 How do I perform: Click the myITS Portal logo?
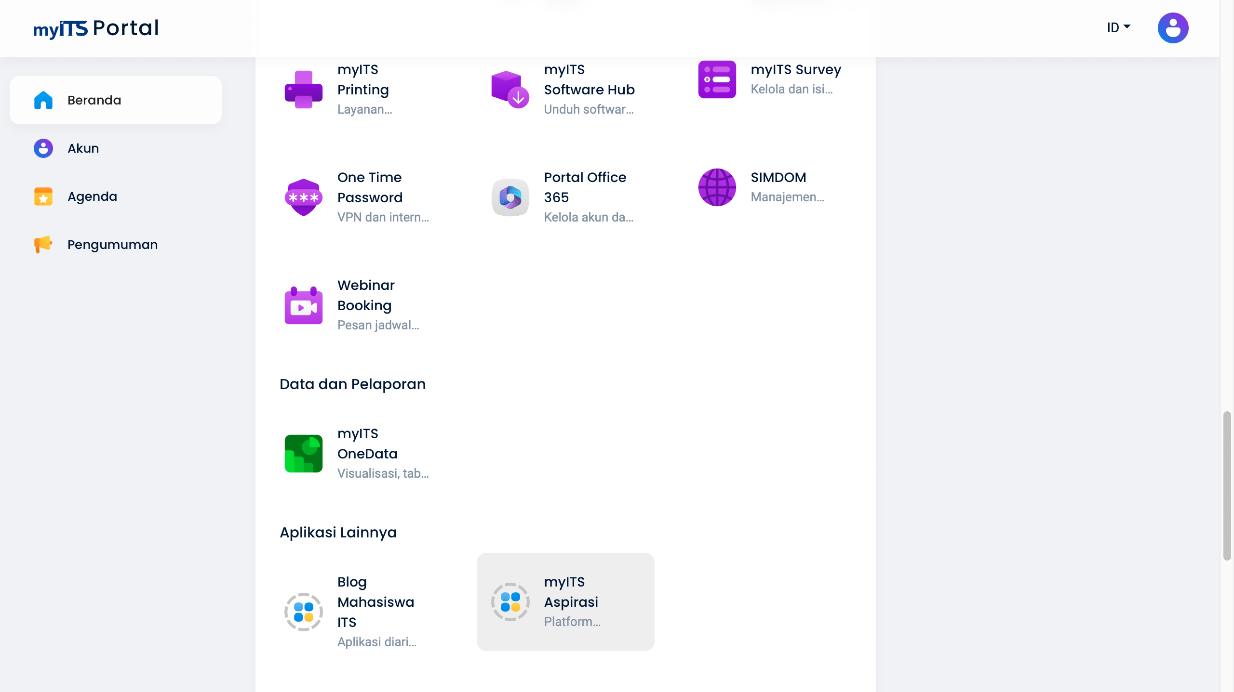click(x=96, y=28)
